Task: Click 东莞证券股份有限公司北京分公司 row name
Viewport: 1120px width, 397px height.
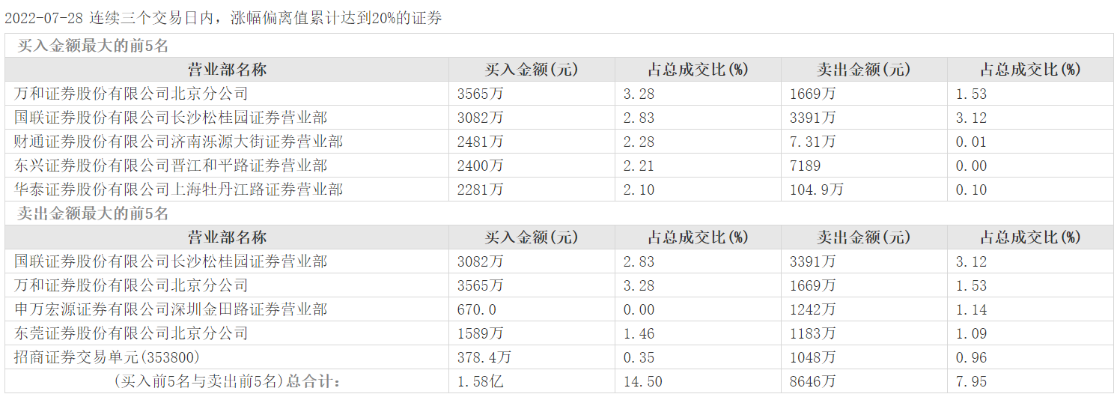Action: point(130,333)
